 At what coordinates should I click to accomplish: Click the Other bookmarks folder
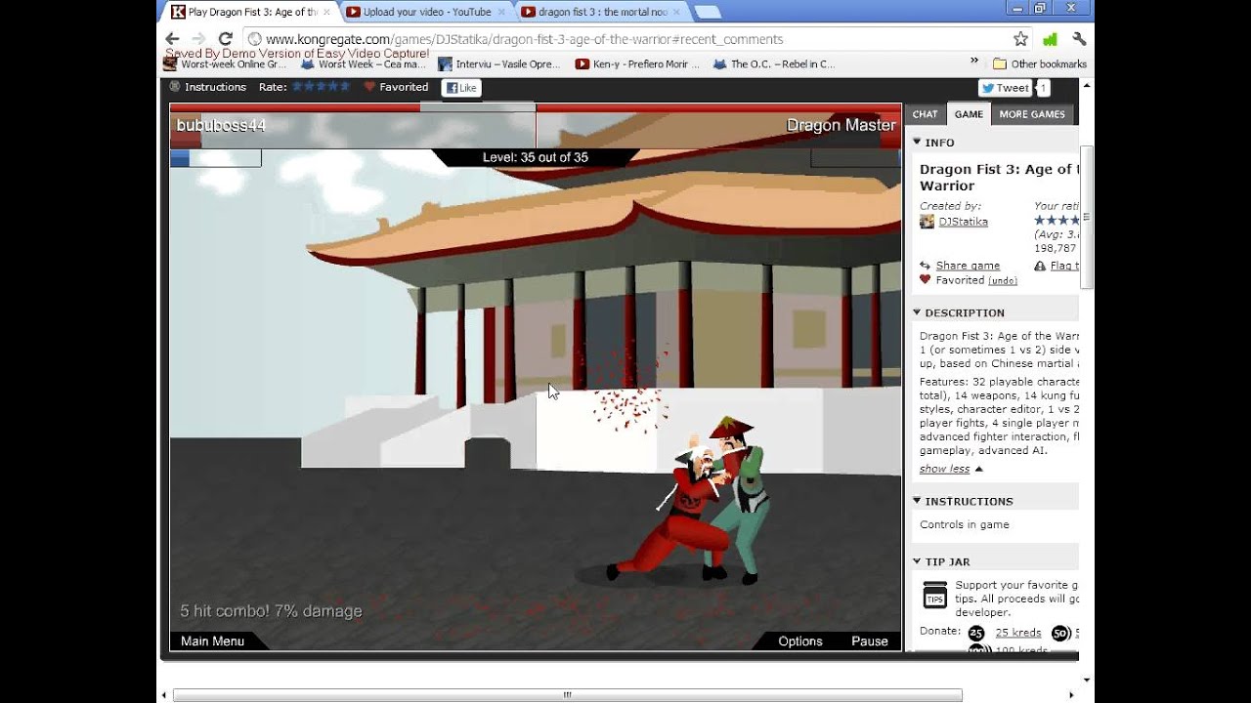[x=1039, y=64]
